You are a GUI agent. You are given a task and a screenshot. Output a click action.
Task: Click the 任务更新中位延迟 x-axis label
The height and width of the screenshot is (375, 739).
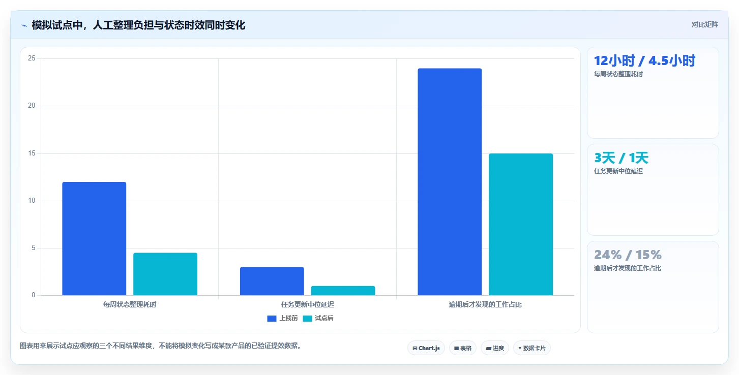(308, 305)
